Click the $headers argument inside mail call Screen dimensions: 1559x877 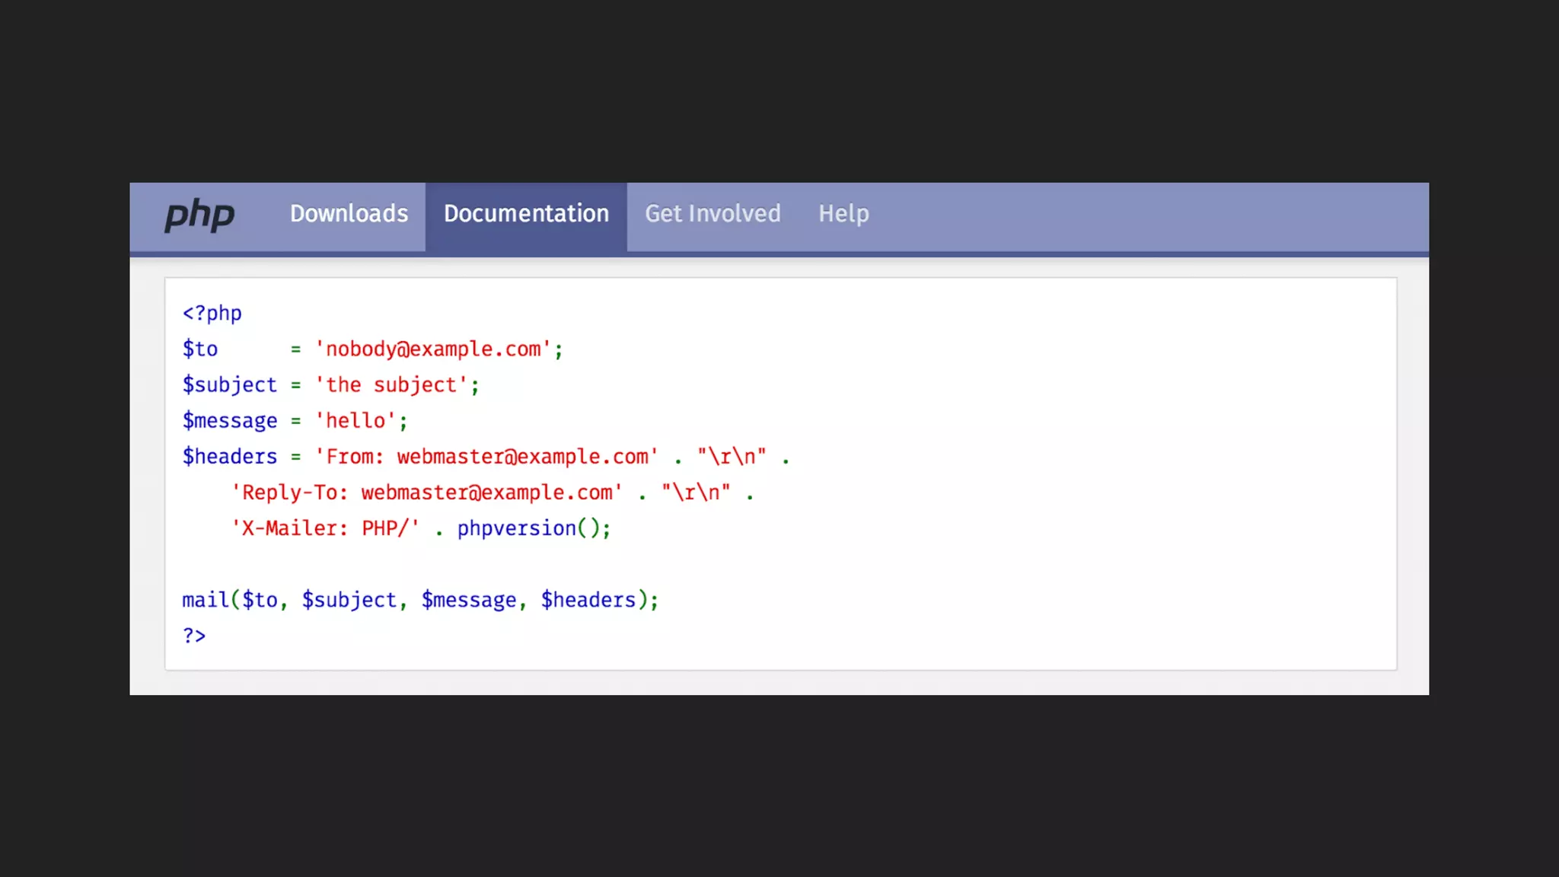click(x=588, y=600)
